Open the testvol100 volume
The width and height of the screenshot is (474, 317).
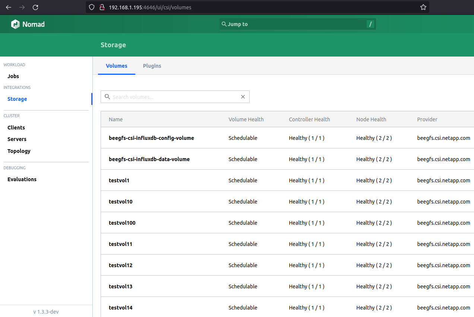tap(122, 223)
